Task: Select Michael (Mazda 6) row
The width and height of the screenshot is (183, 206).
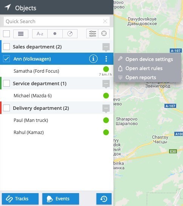Action: click(x=57, y=95)
